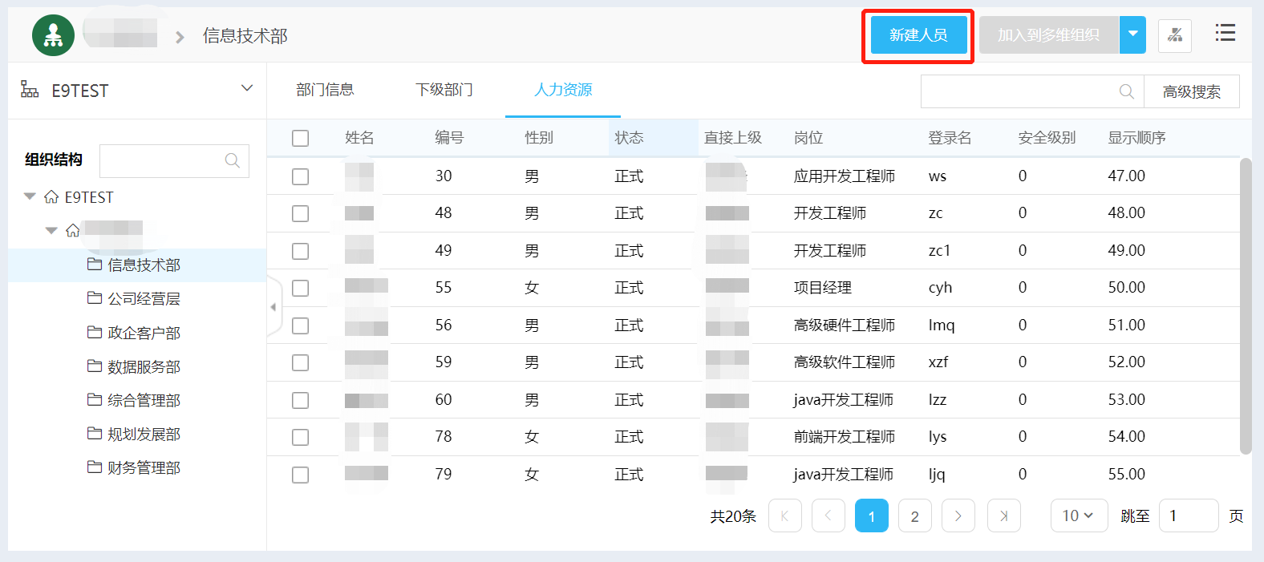Collapse the blurred company node triangle
1264x562 pixels.
[51, 230]
